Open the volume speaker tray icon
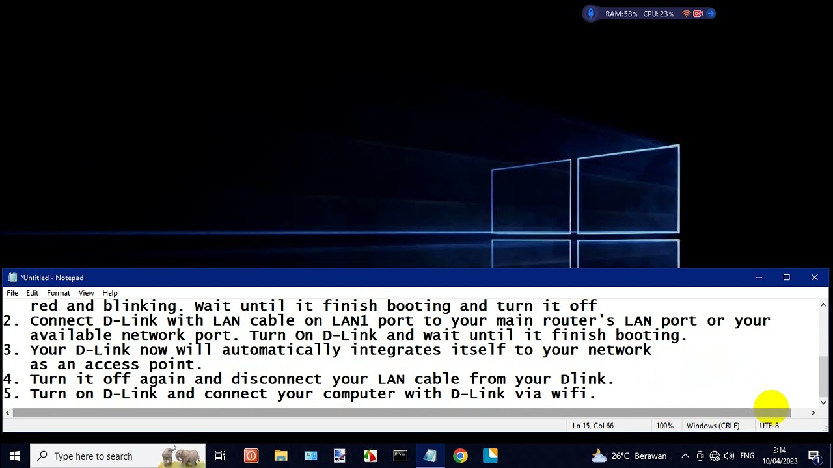Viewport: 833px width, 468px height. pyautogui.click(x=729, y=456)
